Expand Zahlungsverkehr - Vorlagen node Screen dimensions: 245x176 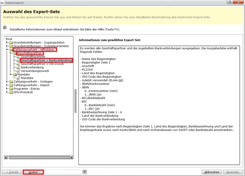click(7, 82)
